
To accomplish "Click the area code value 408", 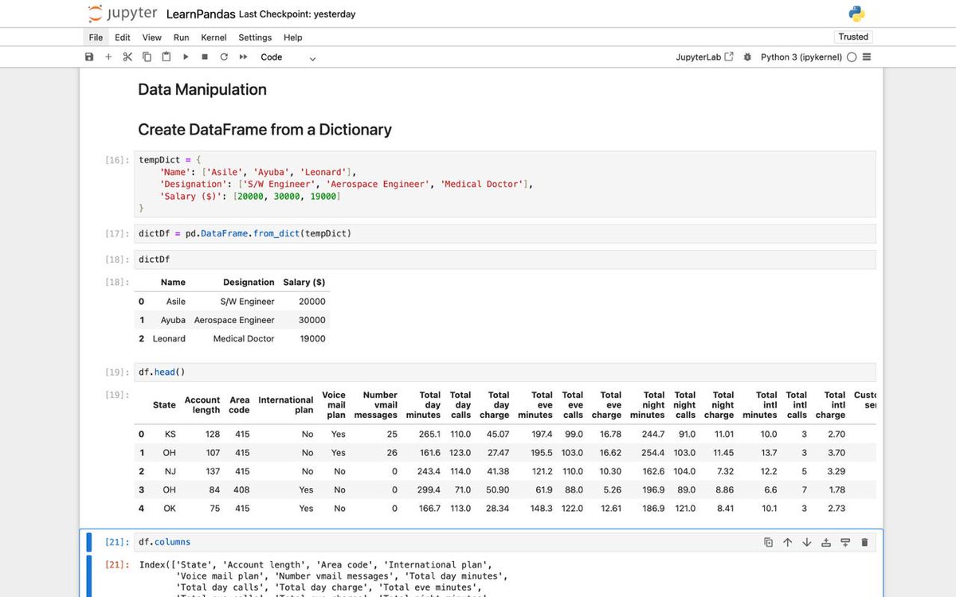I will point(241,490).
